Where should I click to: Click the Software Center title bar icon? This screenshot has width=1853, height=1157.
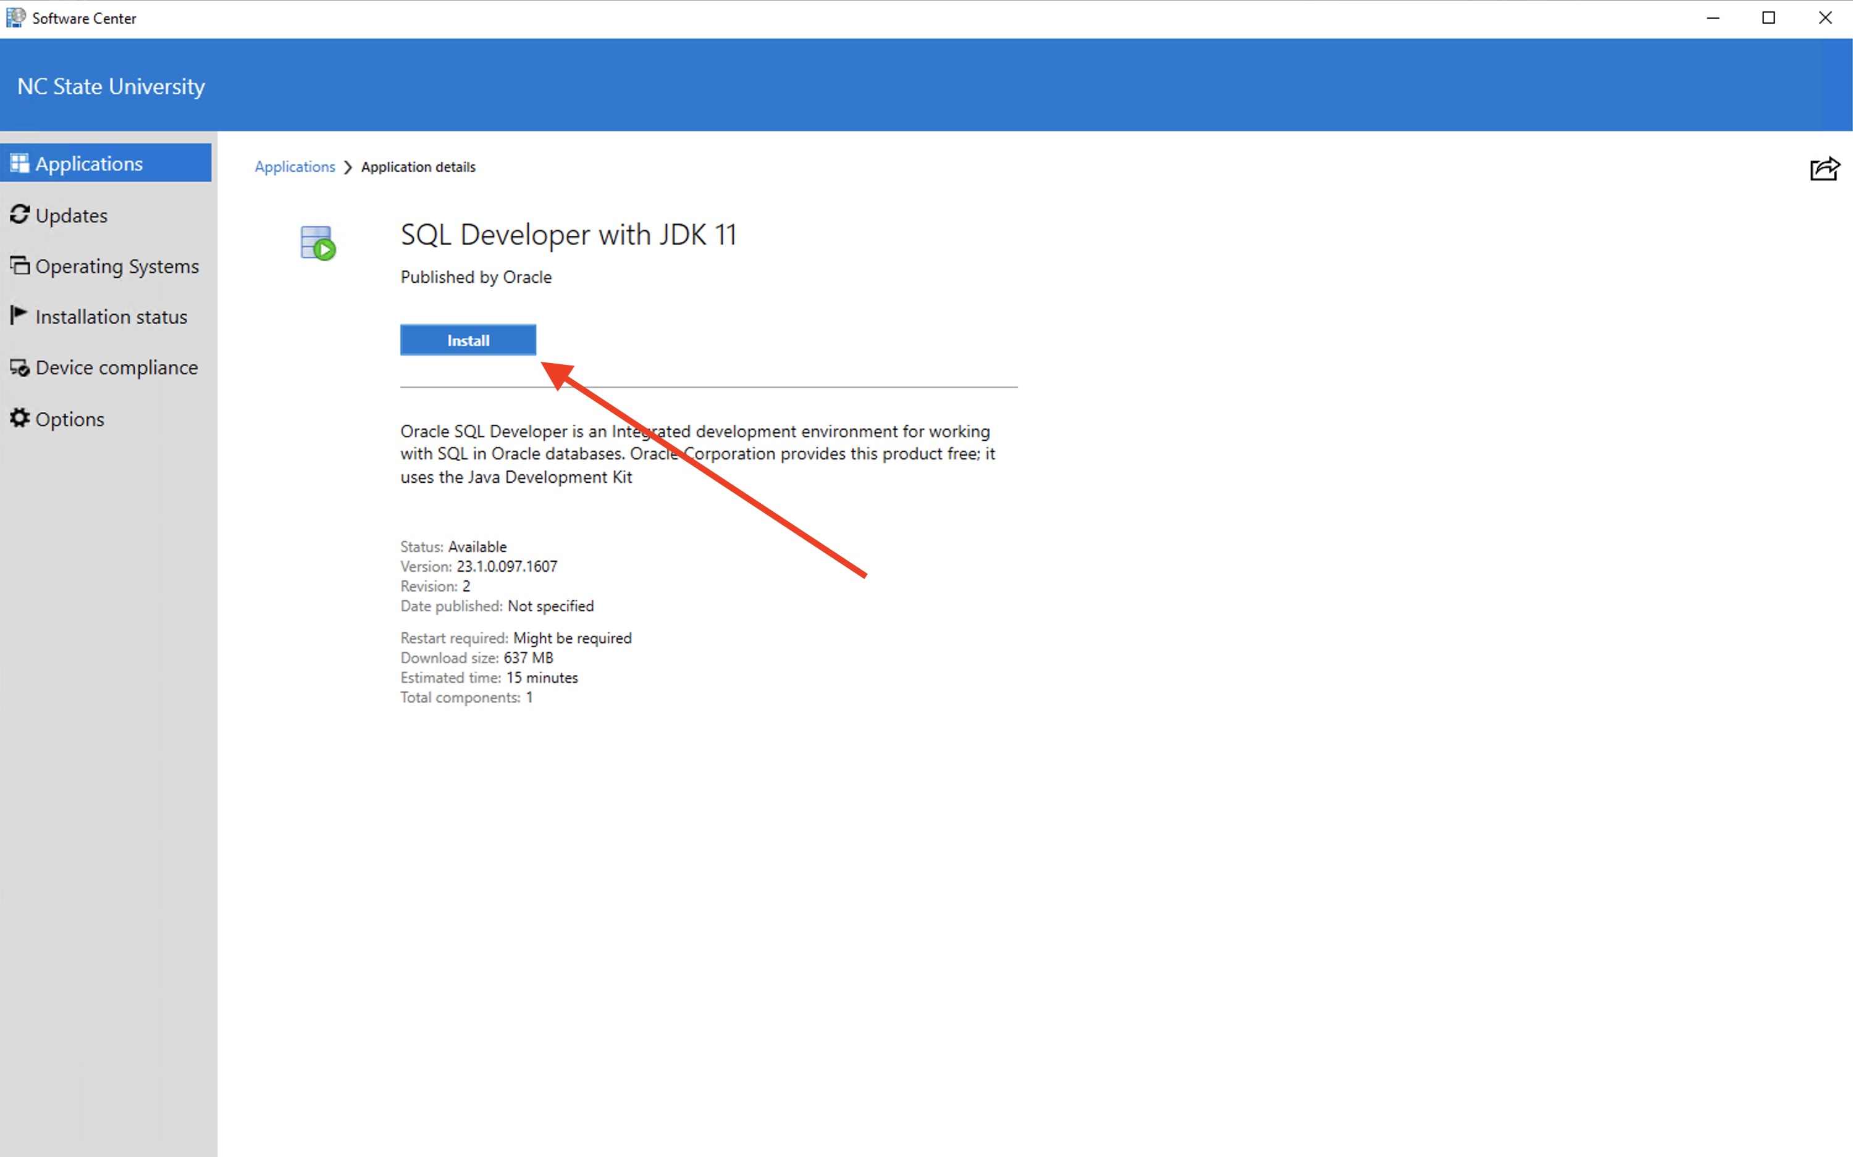15,18
